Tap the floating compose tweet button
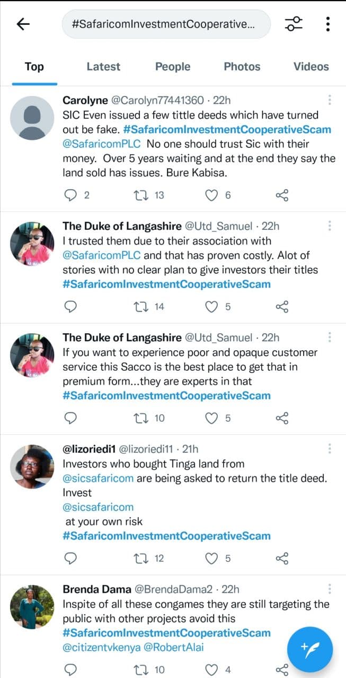Screen dimensions: 346x678 click(309, 649)
